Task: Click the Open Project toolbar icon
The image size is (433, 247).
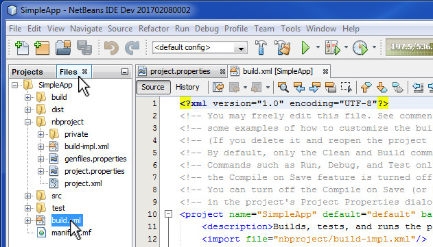Action: pos(63,47)
